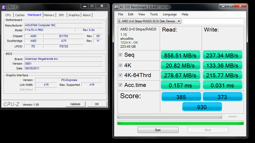Toggle the 4K-64Thrd test checkbox
255x143 pixels.
coord(120,75)
